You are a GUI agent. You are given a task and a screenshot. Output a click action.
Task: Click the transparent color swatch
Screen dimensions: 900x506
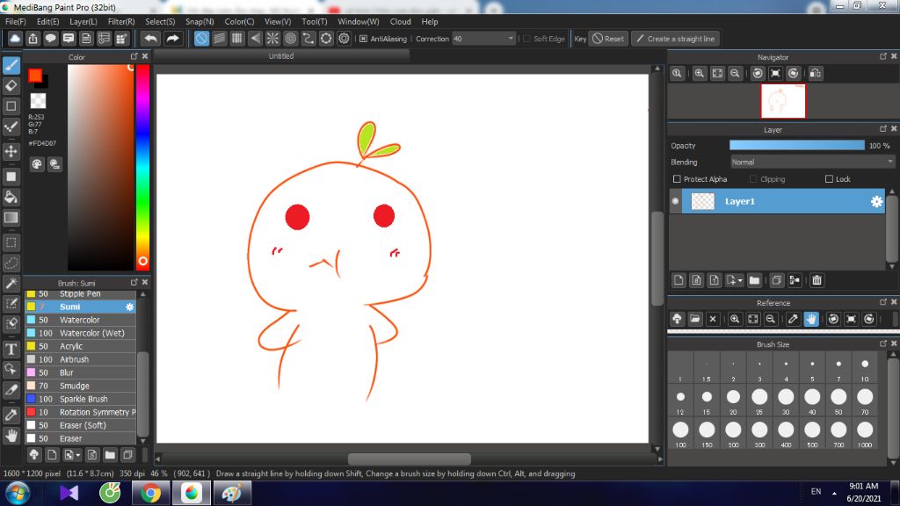[38, 101]
